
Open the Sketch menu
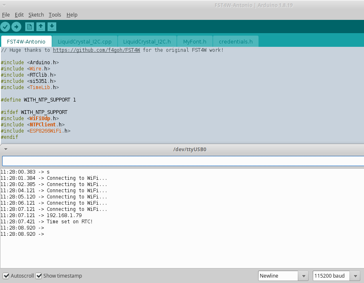click(36, 15)
